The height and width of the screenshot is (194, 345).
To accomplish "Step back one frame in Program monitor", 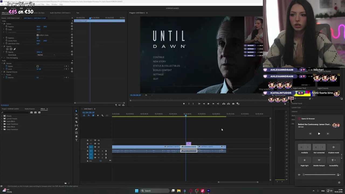I will click(204, 104).
